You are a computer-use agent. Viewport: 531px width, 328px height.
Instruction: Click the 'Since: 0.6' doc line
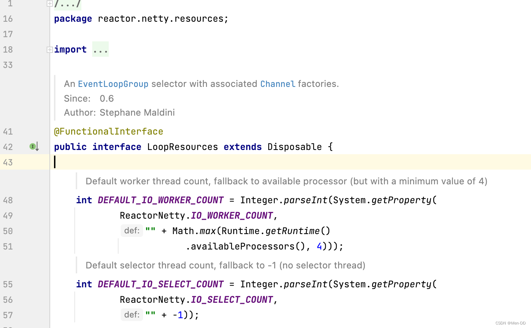89,98
